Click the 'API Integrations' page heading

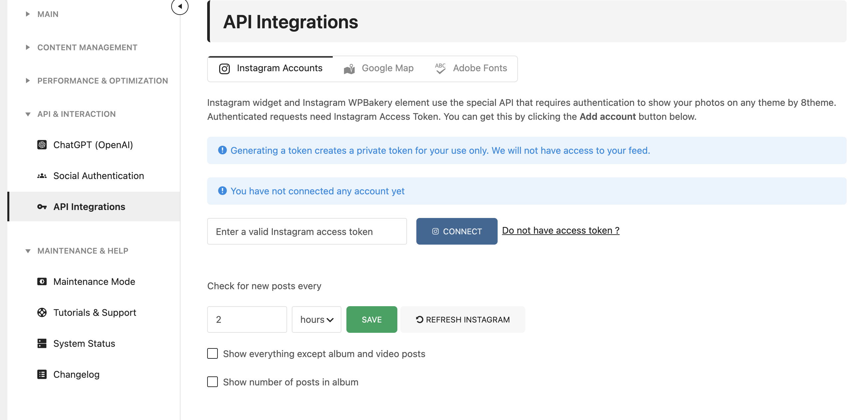coord(290,22)
